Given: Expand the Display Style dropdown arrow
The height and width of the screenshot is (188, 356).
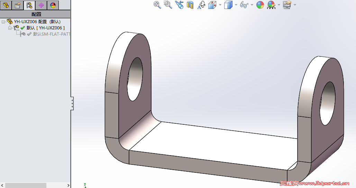Looking at the screenshot, I should point(236,5).
